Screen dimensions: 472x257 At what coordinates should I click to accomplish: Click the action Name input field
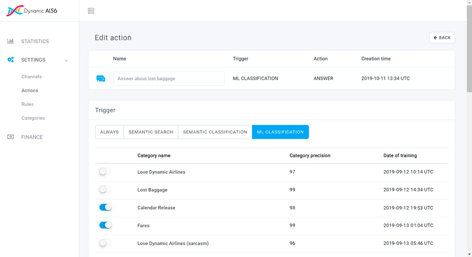click(169, 78)
